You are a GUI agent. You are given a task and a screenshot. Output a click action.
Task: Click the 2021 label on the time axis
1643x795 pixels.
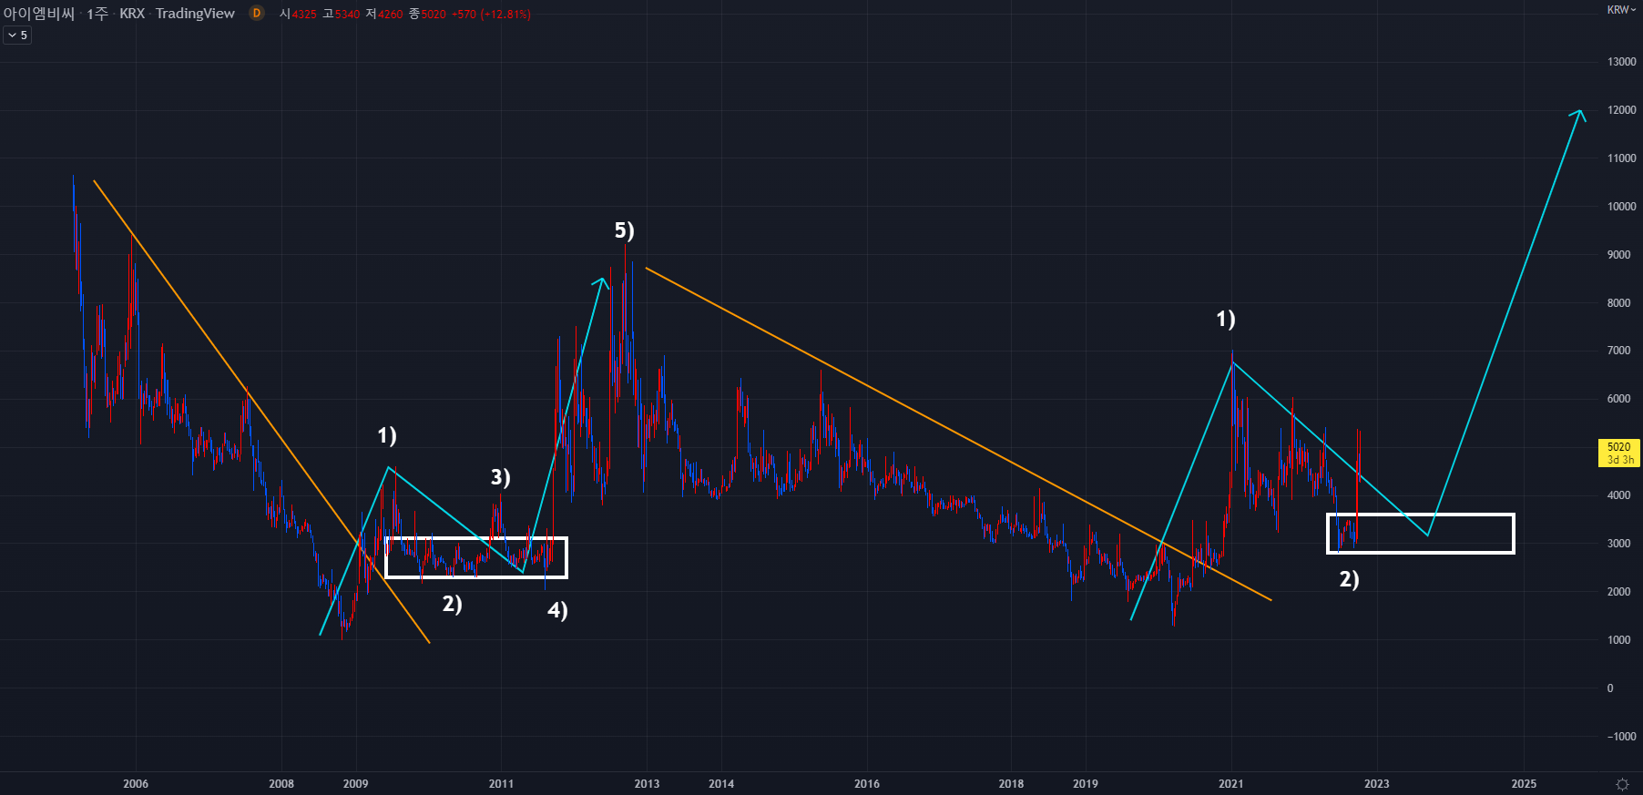[x=1230, y=784]
